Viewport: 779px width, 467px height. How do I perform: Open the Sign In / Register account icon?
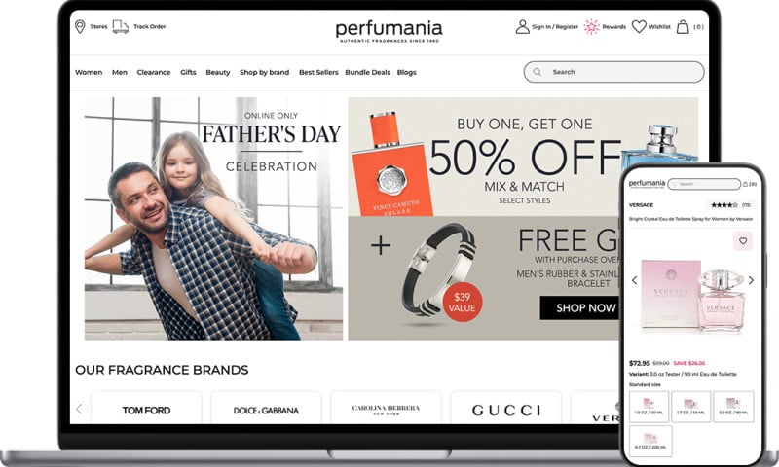point(522,27)
